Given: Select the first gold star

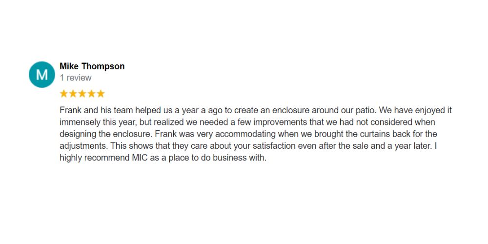Looking at the screenshot, I should click(x=64, y=94).
